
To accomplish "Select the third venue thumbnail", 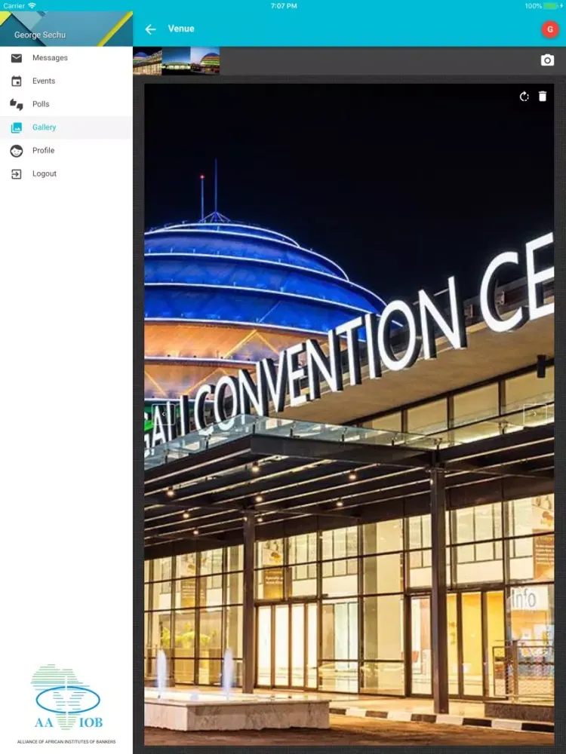I will (205, 61).
